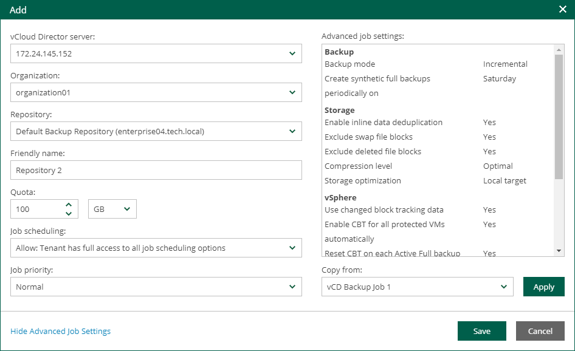Select the Compression level setting row
Viewport: 575px width, 351px height.
pos(425,166)
